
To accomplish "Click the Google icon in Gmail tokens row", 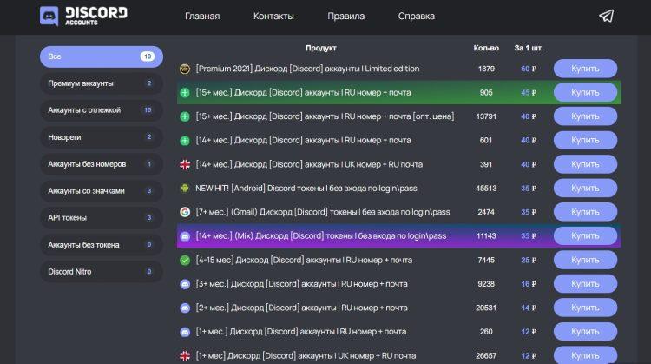I will (x=184, y=212).
